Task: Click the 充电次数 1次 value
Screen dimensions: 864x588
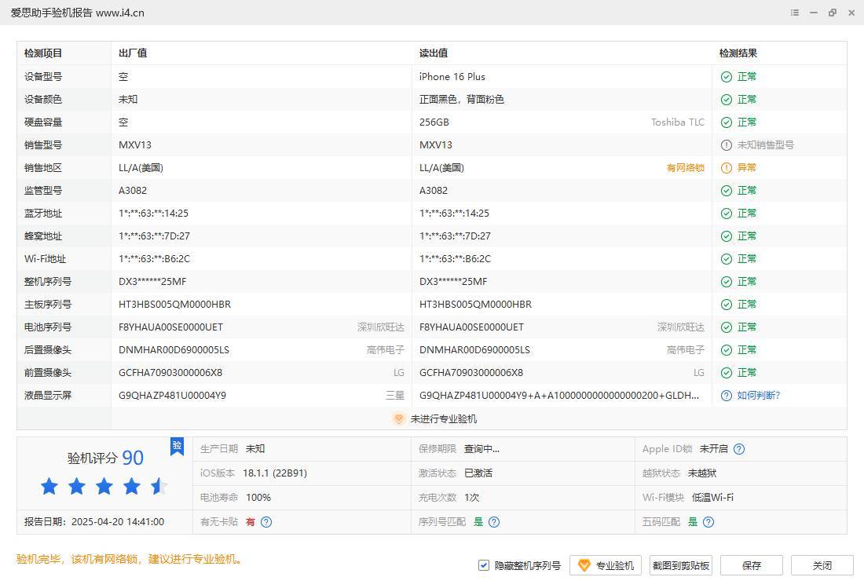Action: point(472,498)
